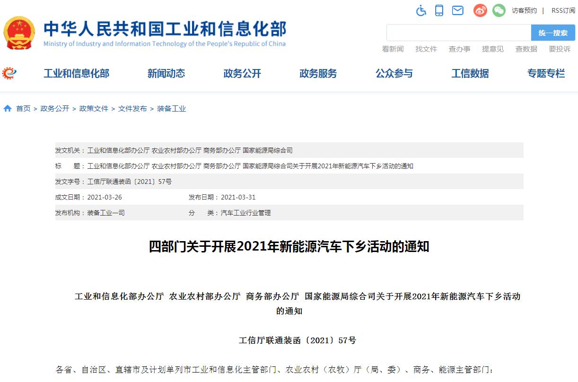Click 分类 汽车工业行业管理
578x382 pixels.
click(229, 213)
